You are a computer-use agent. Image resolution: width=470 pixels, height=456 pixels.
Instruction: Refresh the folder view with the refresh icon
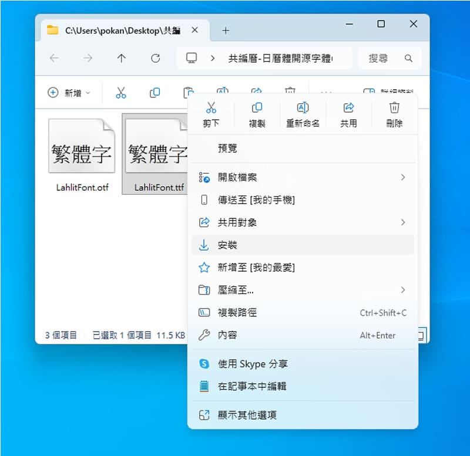coord(155,58)
